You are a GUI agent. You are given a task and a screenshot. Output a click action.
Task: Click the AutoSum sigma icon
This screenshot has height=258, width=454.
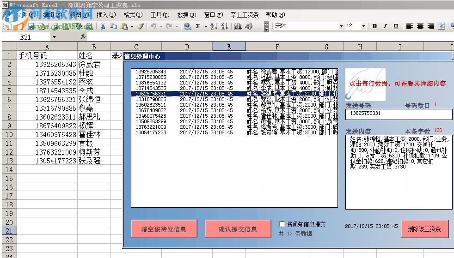198,26
